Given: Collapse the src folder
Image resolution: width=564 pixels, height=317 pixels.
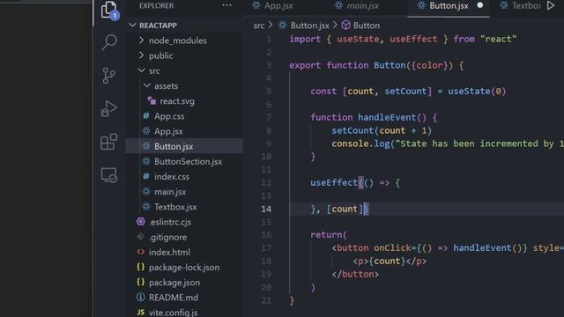Looking at the screenshot, I should tap(141, 70).
